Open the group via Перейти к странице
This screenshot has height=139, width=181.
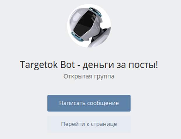[89, 124]
